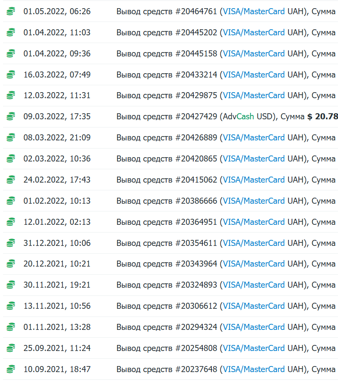338x385 pixels.
Task: Click the text "Вывод средств #20294324"
Action: tap(167, 327)
